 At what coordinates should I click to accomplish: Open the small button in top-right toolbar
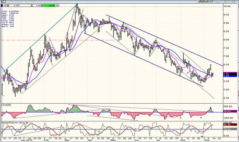201,2
